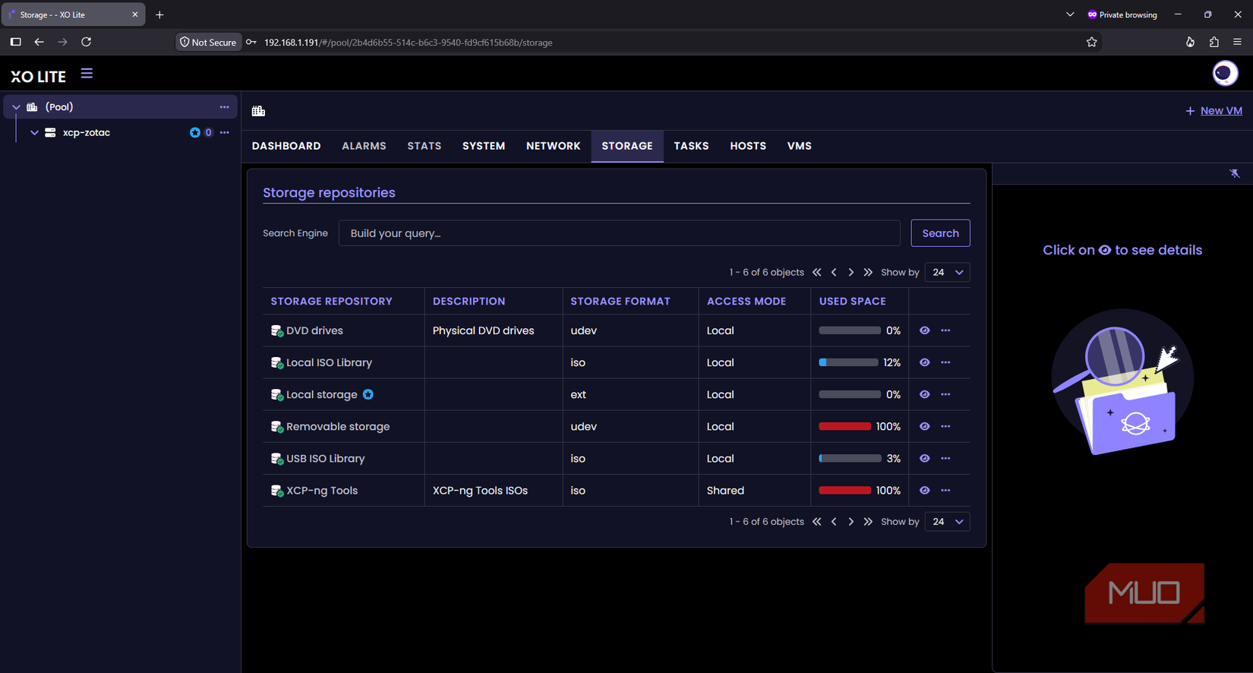Go to previous page in the top pagination
The width and height of the screenshot is (1253, 673).
coord(834,272)
